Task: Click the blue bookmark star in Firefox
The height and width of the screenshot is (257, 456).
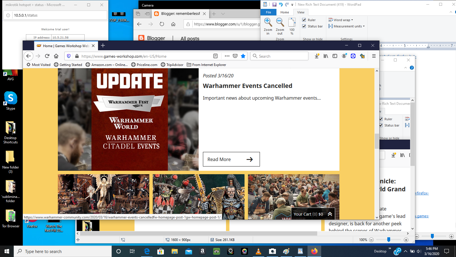Action: tap(243, 56)
